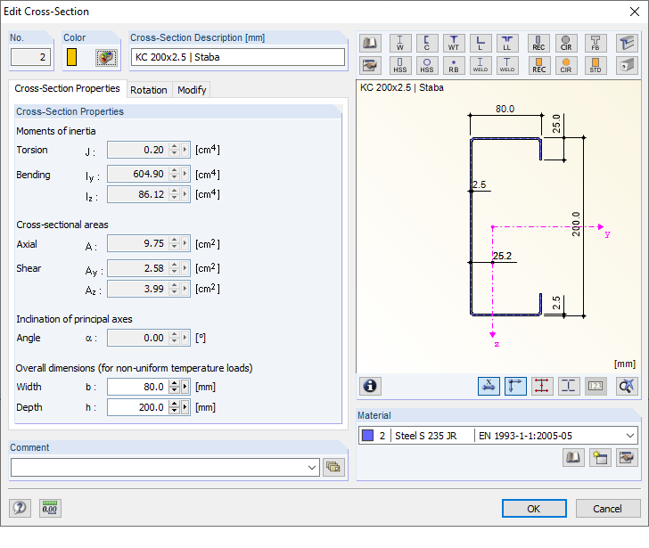This screenshot has width=649, height=548.
Task: Reset the cross-section preview zoom
Action: [x=627, y=387]
